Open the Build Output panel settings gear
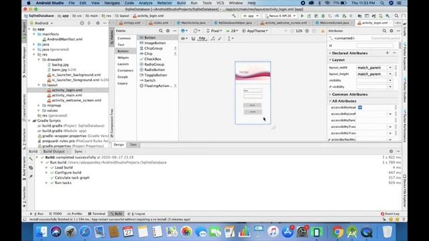 click(x=391, y=151)
